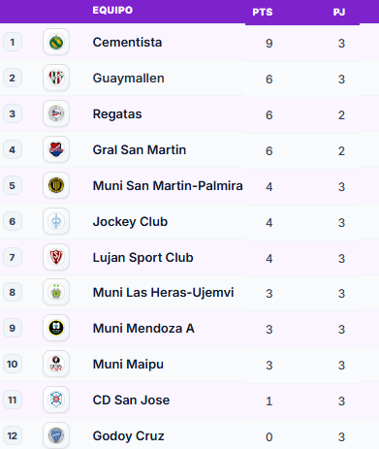Select the Jockey Club team name
The width and height of the screenshot is (379, 449).
click(130, 222)
